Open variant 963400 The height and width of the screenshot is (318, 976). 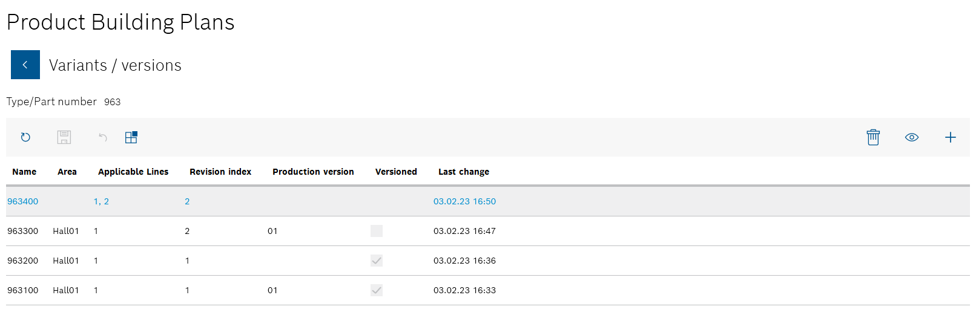[22, 201]
